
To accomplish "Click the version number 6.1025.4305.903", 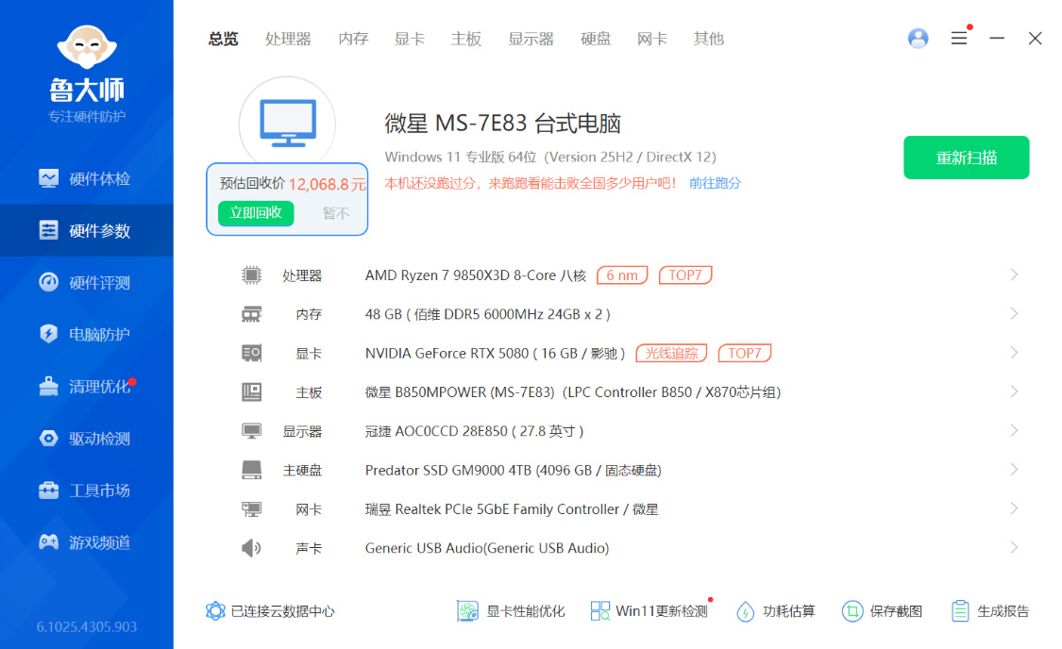I will coord(87,626).
